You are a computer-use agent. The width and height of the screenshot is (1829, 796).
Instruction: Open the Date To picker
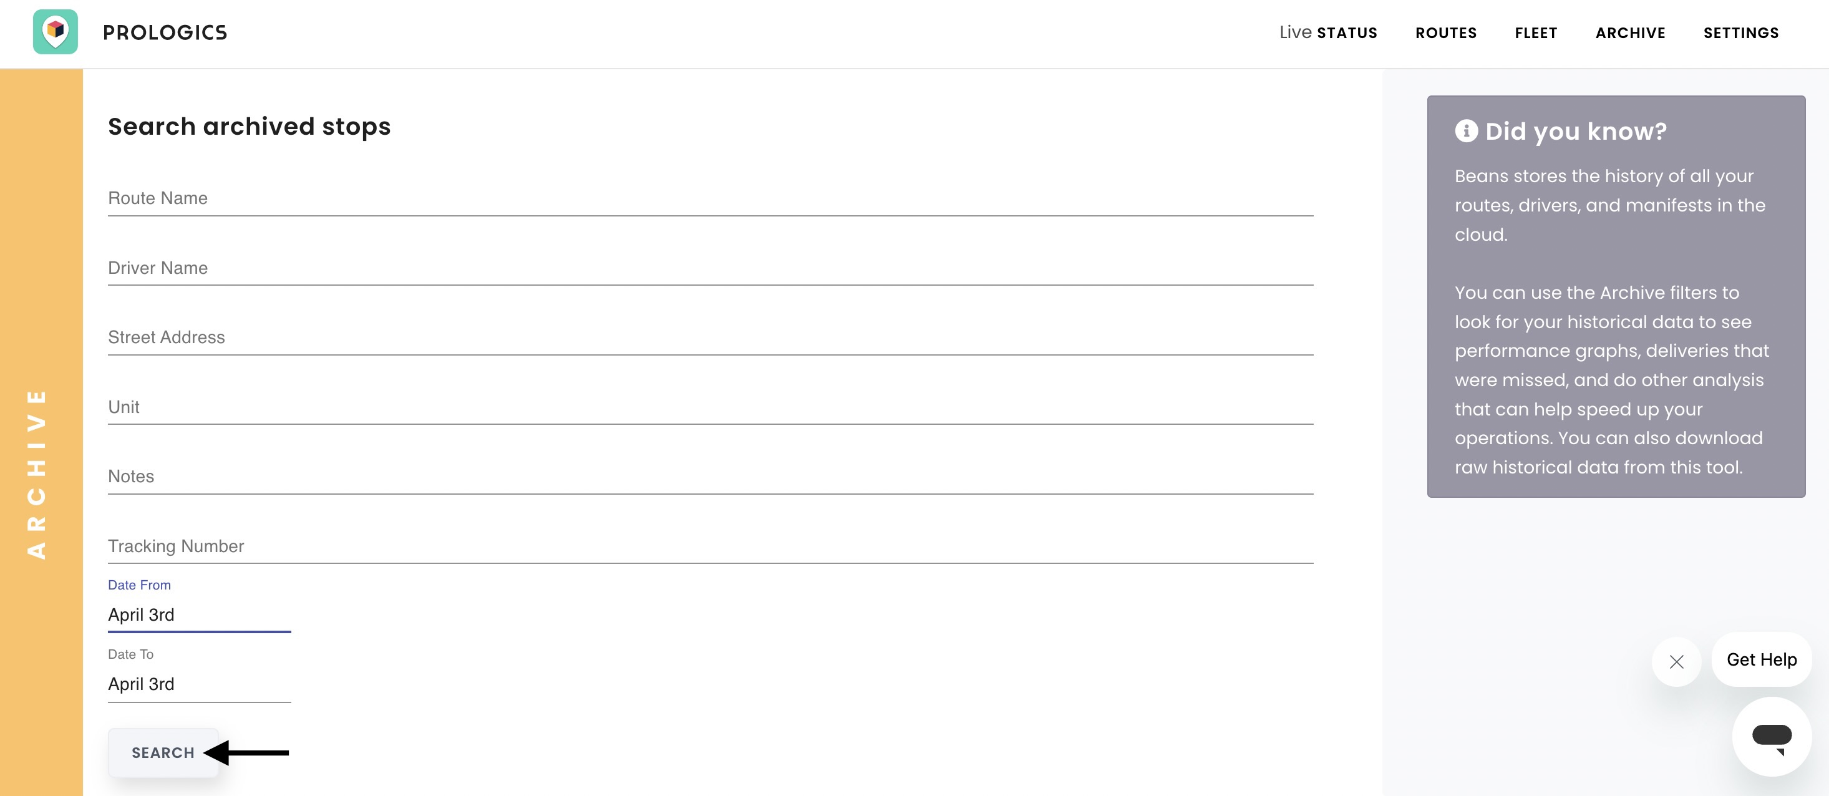pyautogui.click(x=199, y=684)
